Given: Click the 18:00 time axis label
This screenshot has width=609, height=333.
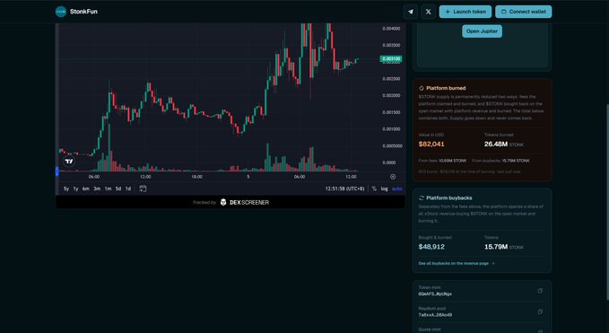Looking at the screenshot, I should click(x=196, y=177).
